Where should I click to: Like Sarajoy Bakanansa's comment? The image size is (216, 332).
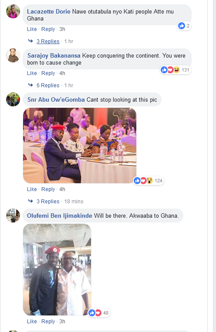32,73
